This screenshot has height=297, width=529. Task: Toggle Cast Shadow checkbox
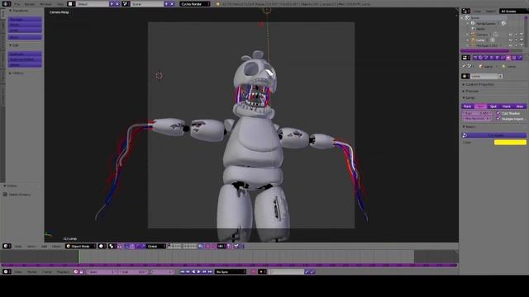(x=498, y=114)
